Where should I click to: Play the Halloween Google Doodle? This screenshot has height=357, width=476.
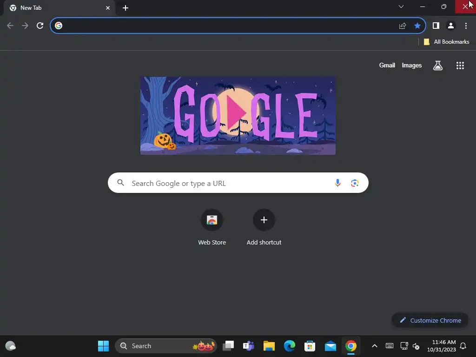tap(238, 116)
